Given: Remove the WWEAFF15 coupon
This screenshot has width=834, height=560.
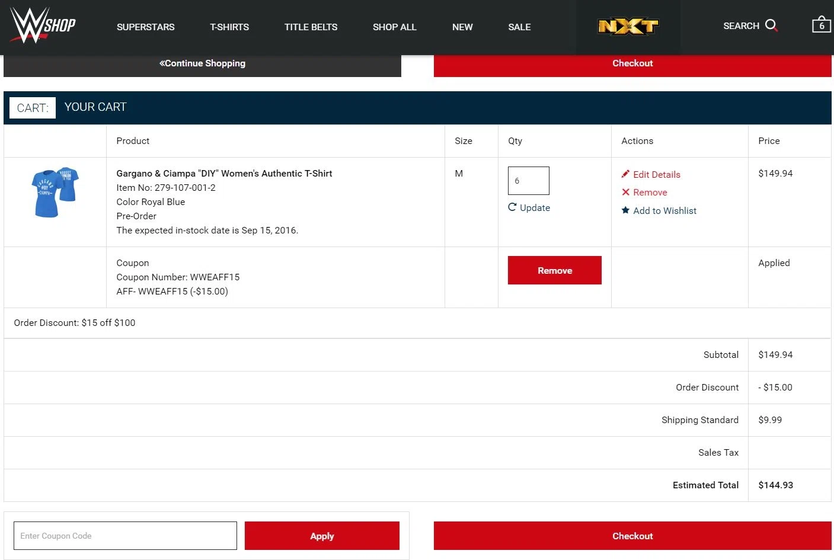Looking at the screenshot, I should 555,270.
